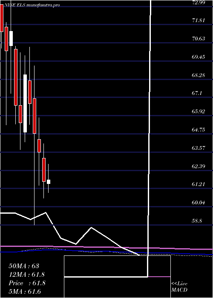
Task: Click the last small white candlestick
Action: point(49,182)
